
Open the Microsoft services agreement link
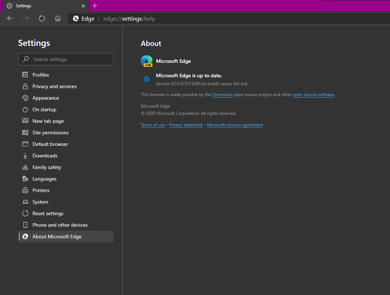pyautogui.click(x=235, y=125)
